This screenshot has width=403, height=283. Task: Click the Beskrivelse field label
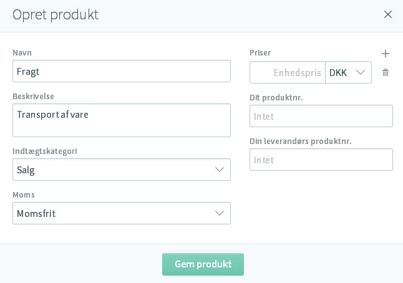[x=34, y=96]
